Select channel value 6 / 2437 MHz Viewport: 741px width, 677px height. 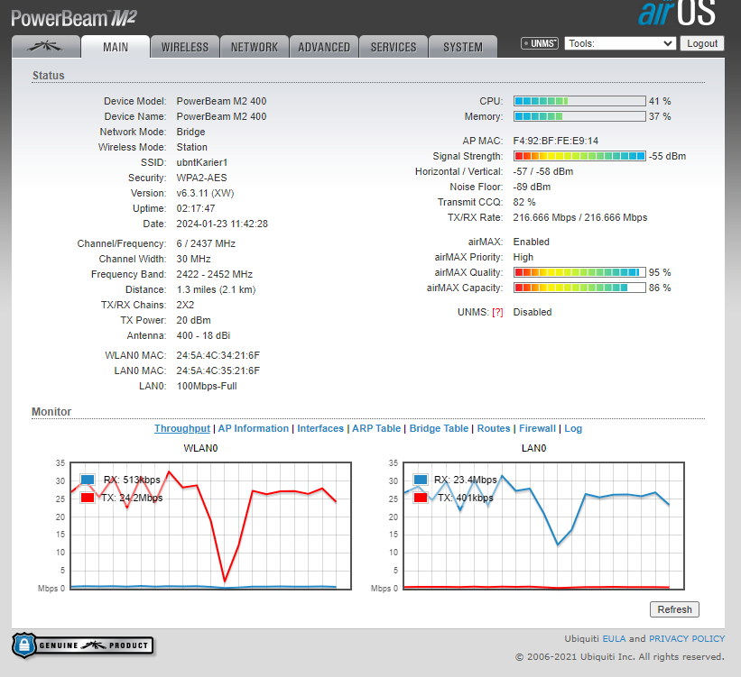click(x=206, y=243)
